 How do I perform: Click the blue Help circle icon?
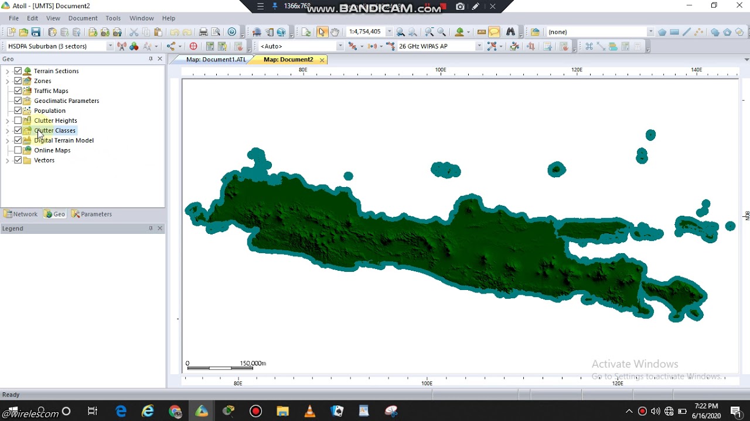(x=232, y=32)
